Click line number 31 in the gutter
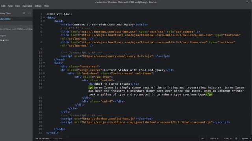 click(x=40, y=133)
